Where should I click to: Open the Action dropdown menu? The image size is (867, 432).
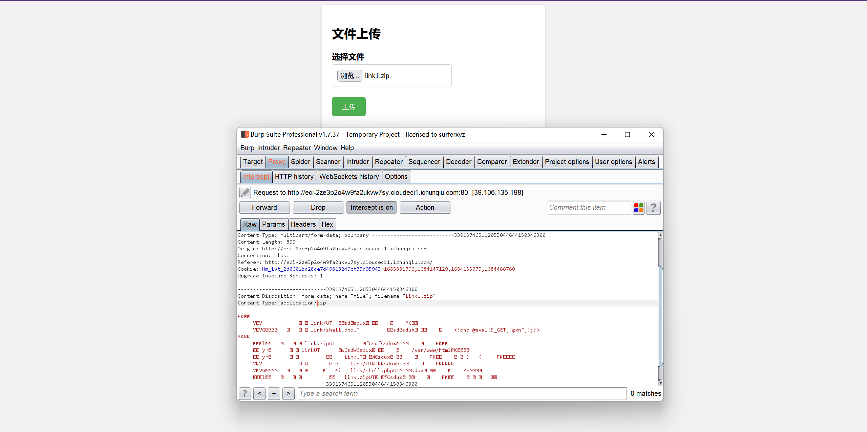point(425,207)
